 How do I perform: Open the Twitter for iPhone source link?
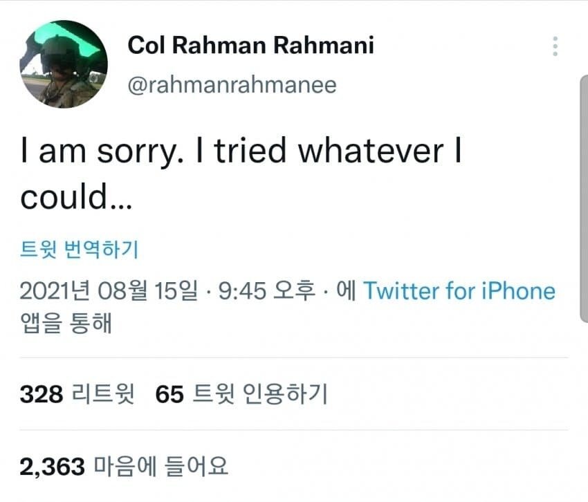[459, 291]
